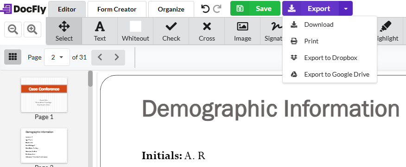Click the 'Page 1' thumbnail label
Image resolution: width=406 pixels, height=167 pixels.
tap(44, 117)
